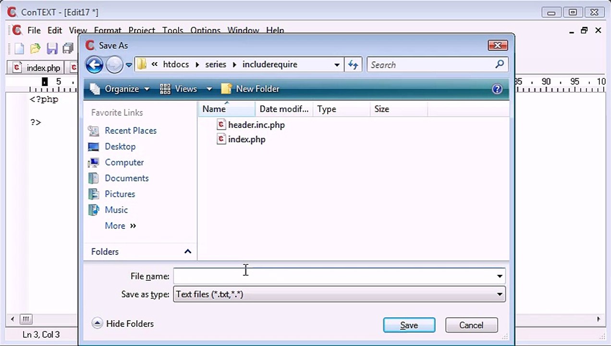This screenshot has height=346, width=611.
Task: Expand the address path dropdown arrow
Action: [337, 65]
